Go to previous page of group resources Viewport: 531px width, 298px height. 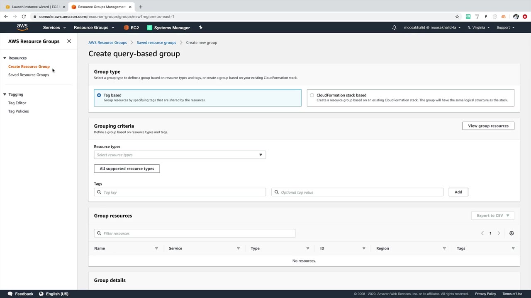point(482,233)
